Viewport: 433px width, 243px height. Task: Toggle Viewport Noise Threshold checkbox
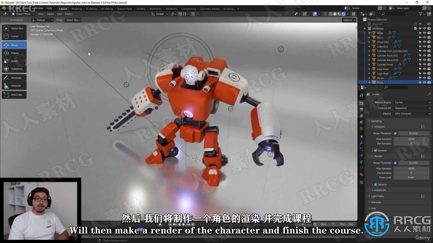395,133
